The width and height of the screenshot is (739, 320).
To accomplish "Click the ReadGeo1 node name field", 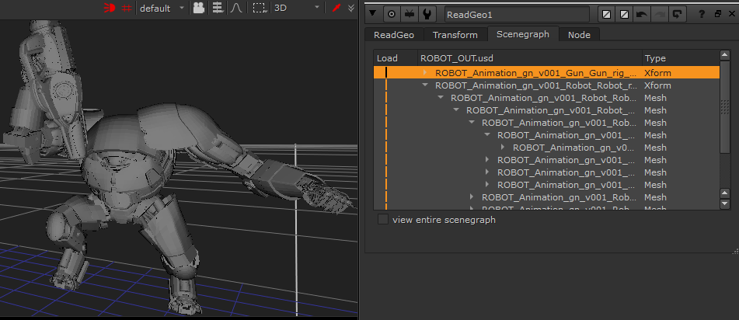I will pyautogui.click(x=516, y=14).
